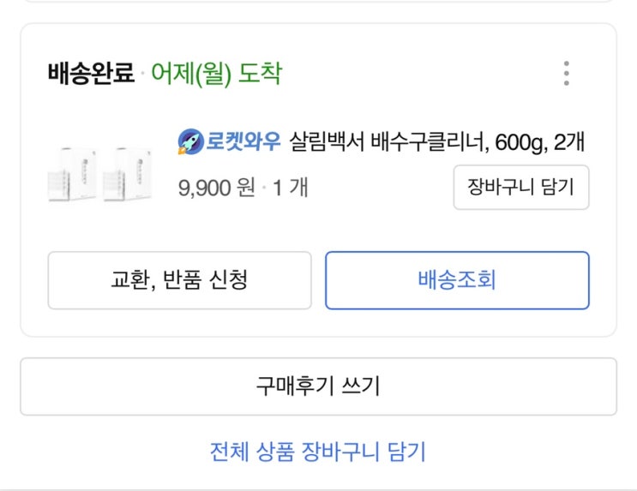Click the 로켓와우 label text
This screenshot has width=637, height=491.
(x=243, y=141)
